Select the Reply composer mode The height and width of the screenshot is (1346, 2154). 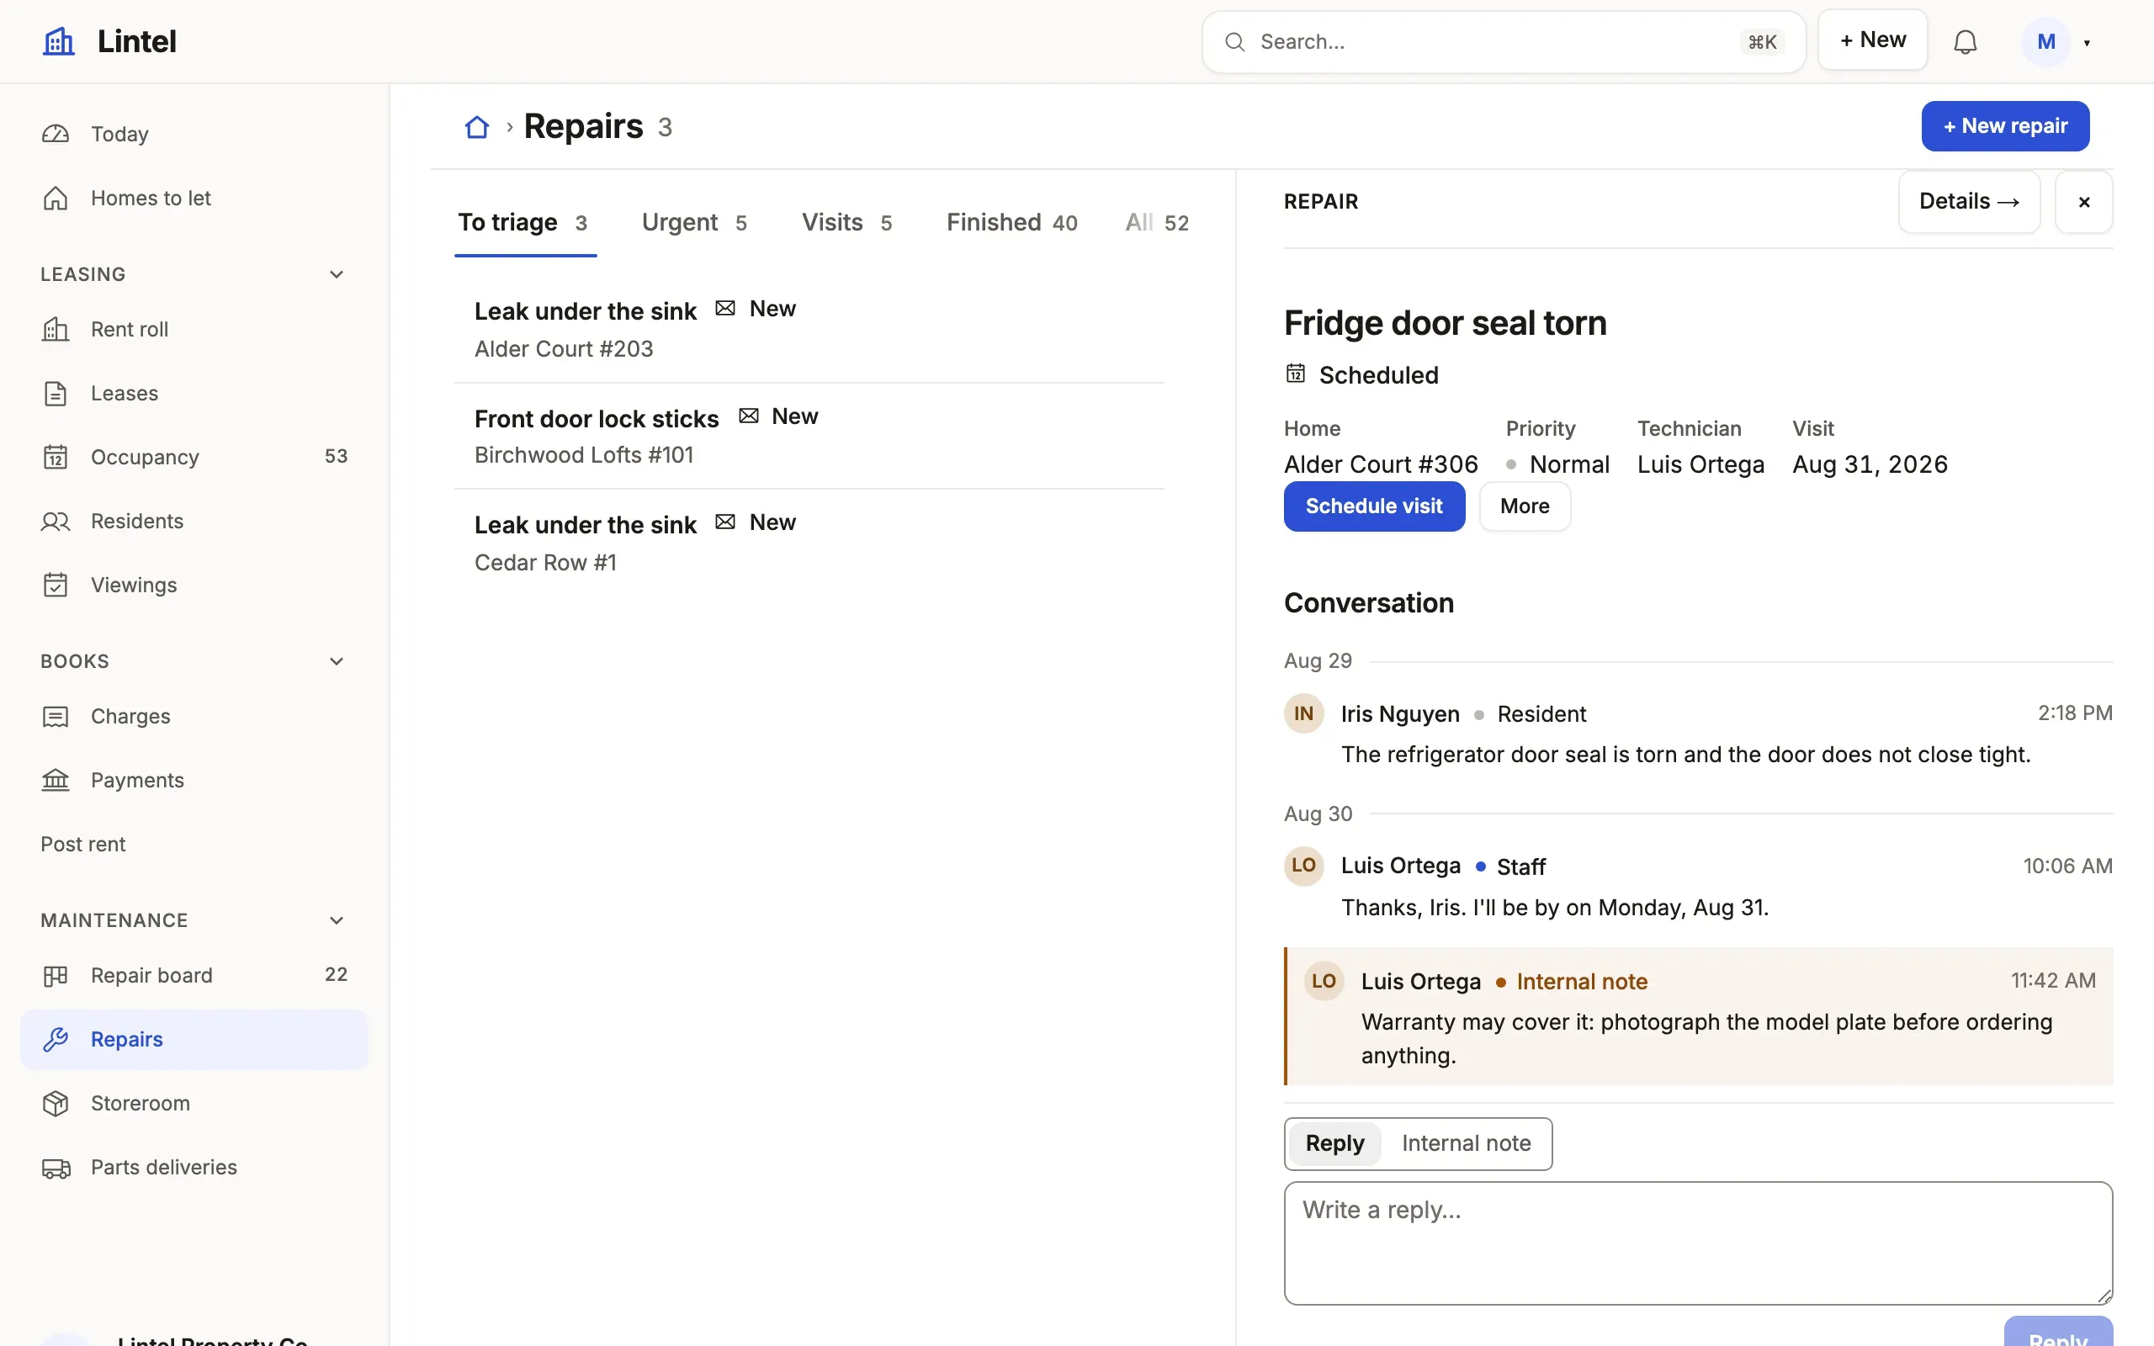1334,1143
